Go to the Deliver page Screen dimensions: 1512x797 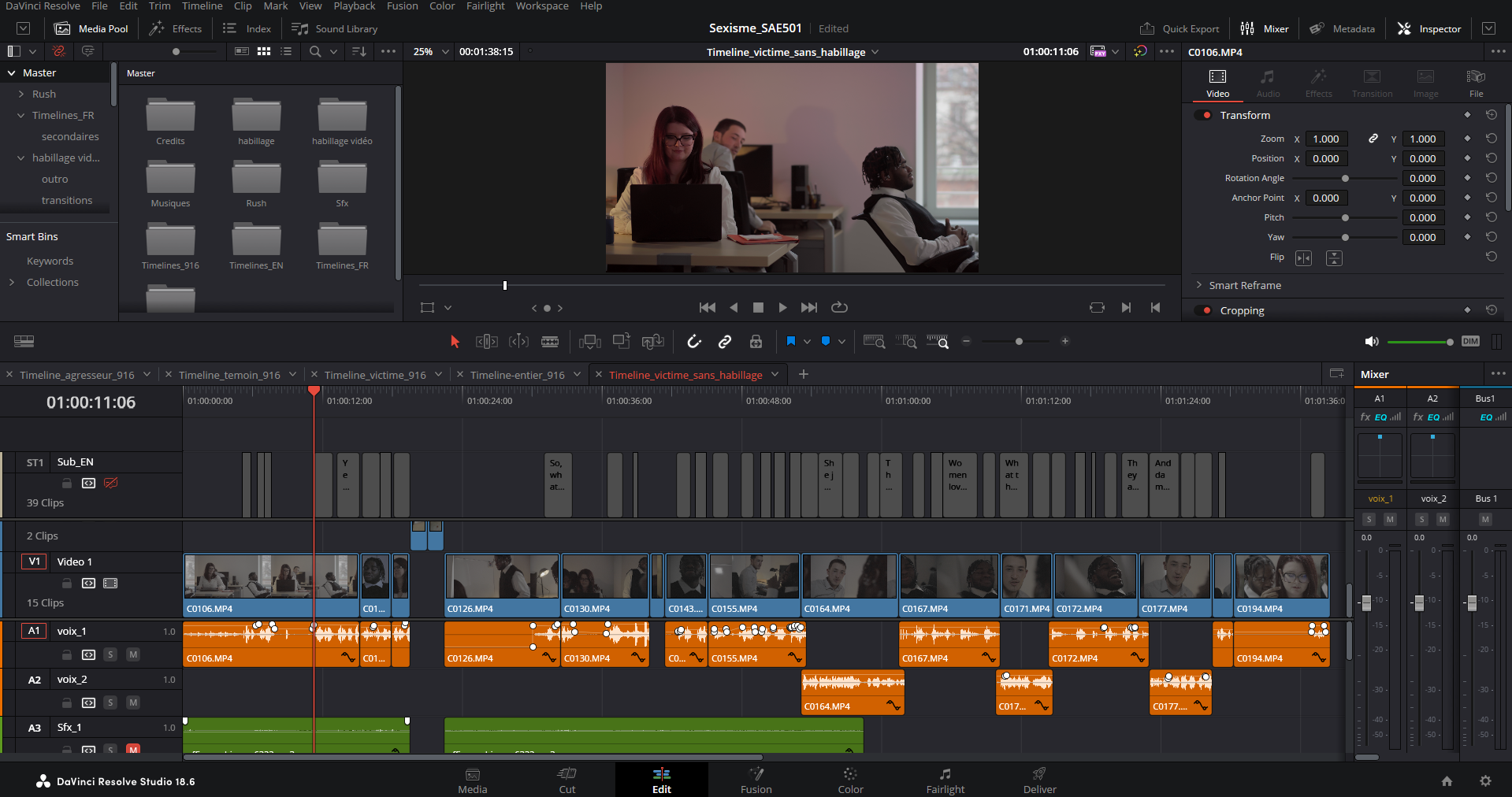(1039, 780)
